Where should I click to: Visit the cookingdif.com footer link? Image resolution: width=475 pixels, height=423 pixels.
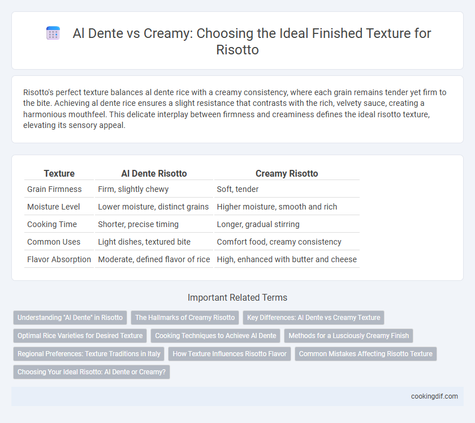pyautogui.click(x=434, y=396)
